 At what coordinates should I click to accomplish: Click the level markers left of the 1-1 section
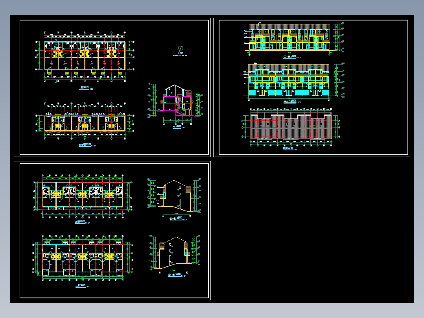pyautogui.click(x=152, y=100)
